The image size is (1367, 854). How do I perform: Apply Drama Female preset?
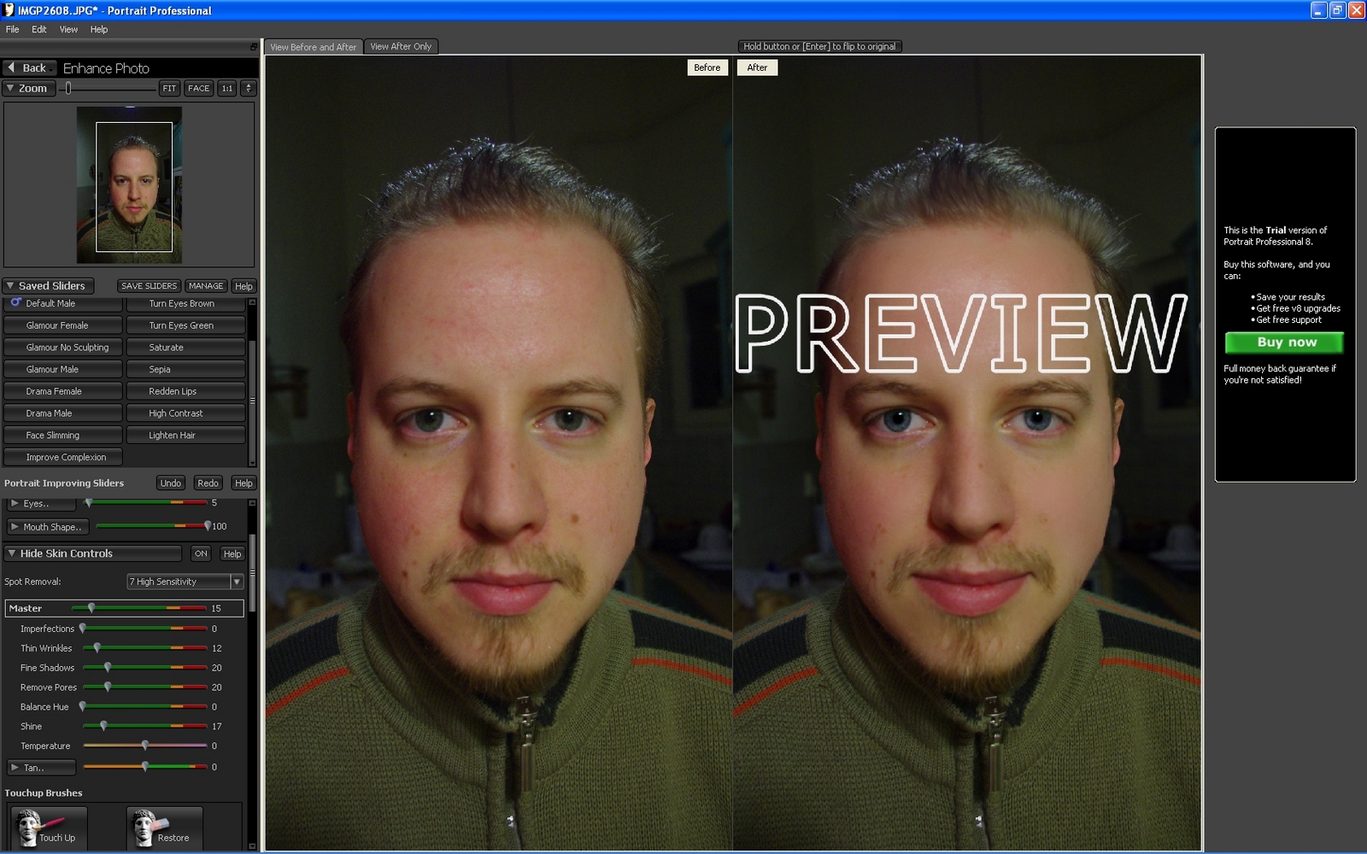62,391
